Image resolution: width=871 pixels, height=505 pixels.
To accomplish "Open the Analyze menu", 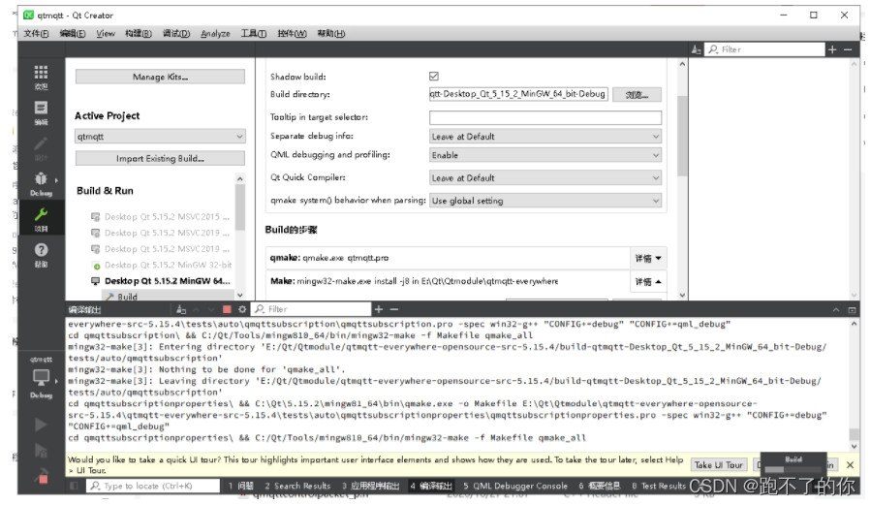I will pyautogui.click(x=215, y=33).
